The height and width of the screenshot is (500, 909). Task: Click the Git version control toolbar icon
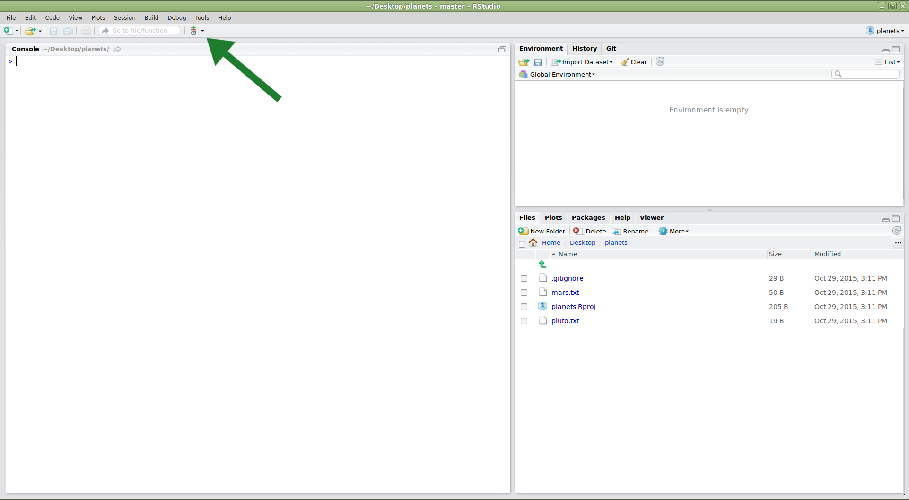(x=193, y=31)
